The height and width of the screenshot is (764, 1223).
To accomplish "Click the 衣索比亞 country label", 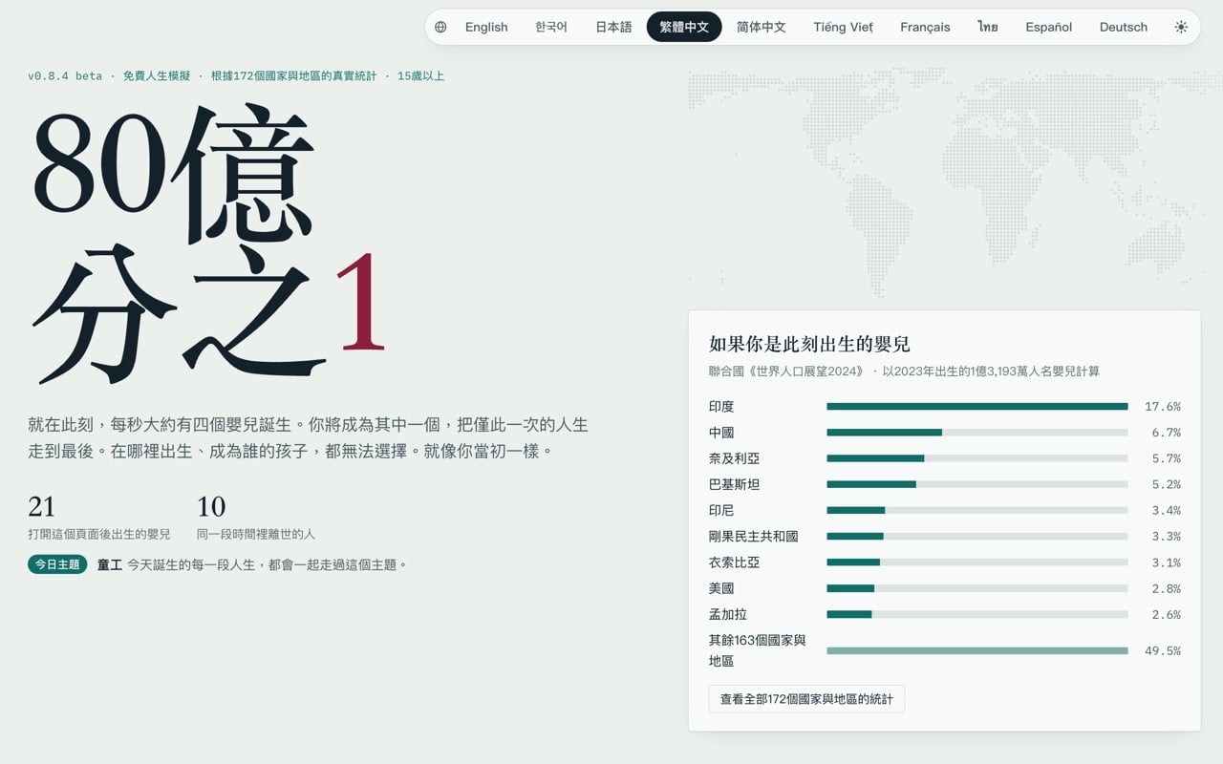I will coord(735,562).
